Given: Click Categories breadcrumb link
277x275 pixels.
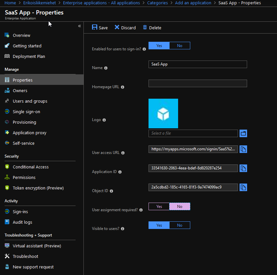Looking at the screenshot, I should [157, 3].
